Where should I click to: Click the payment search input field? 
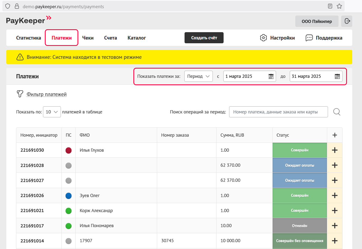click(x=278, y=112)
